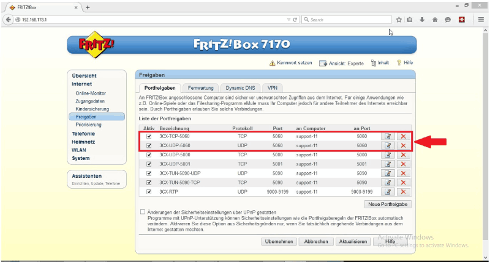Click the address bar showing 192.168.178.1
This screenshot has width=490, height=262.
(x=150, y=20)
